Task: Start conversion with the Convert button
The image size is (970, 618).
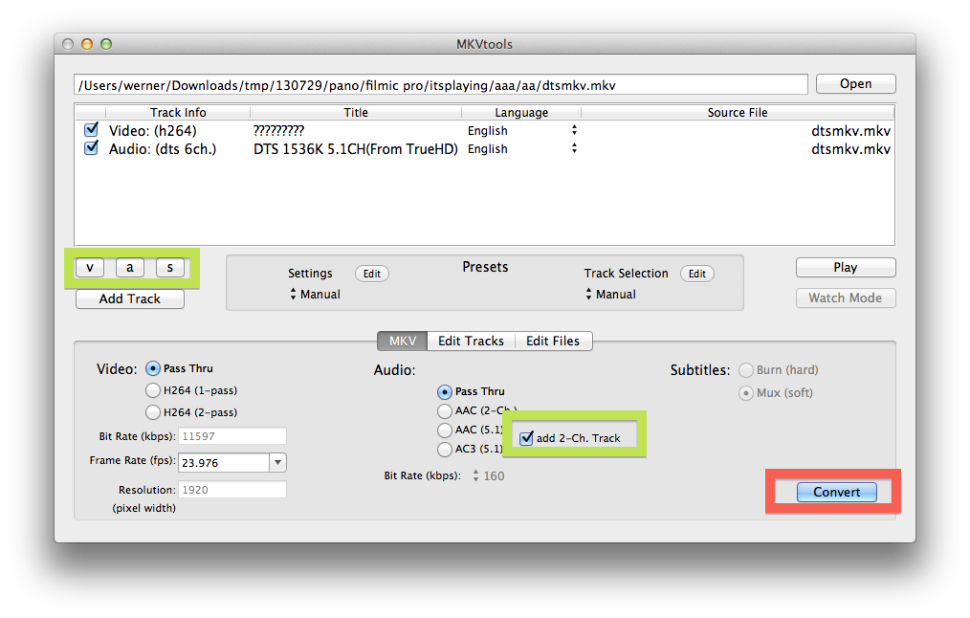Action: click(836, 492)
